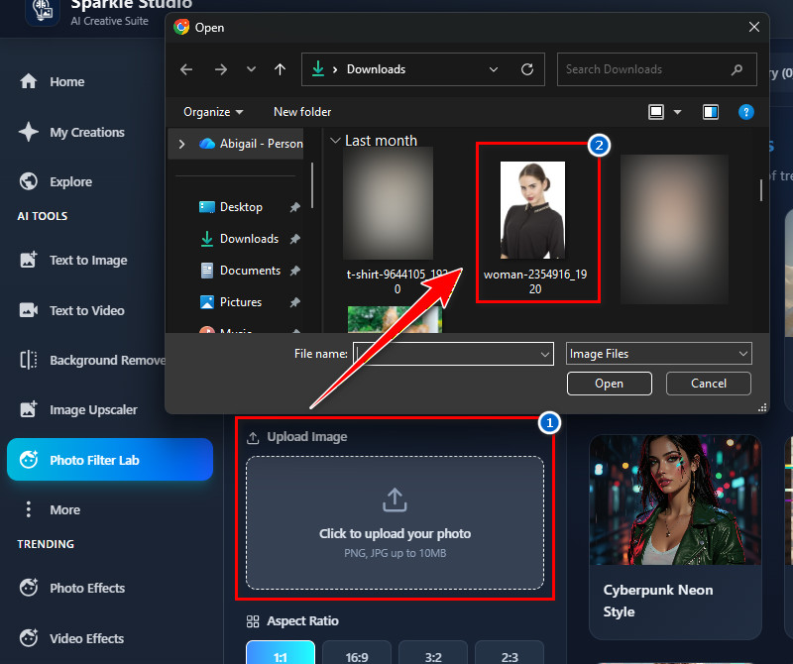Click the Background Remover split icon
The width and height of the screenshot is (793, 664).
(29, 360)
